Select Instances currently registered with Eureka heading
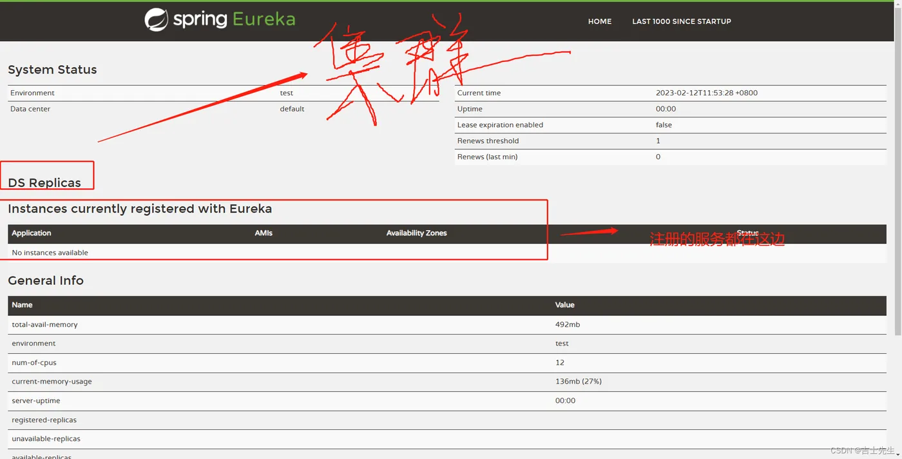 pyautogui.click(x=140, y=209)
